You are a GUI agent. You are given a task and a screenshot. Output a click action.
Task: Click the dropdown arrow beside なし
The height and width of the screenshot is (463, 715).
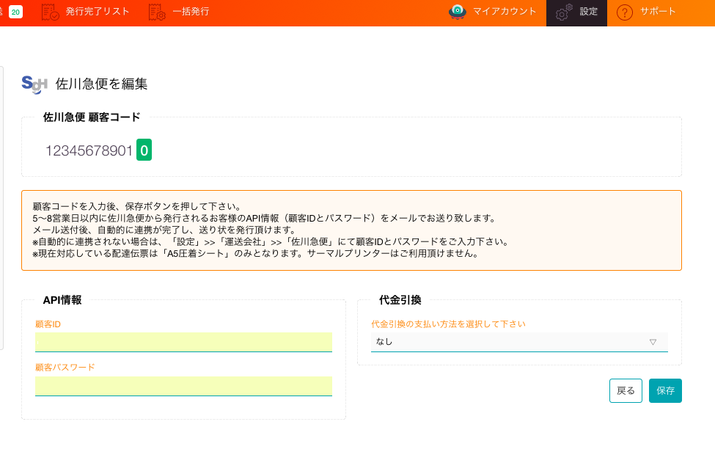coord(653,342)
